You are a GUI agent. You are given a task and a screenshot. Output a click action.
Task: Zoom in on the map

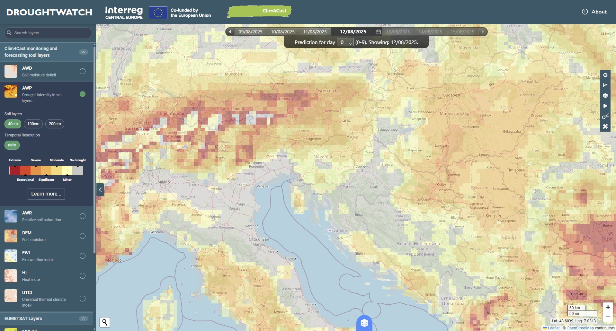[608, 307]
